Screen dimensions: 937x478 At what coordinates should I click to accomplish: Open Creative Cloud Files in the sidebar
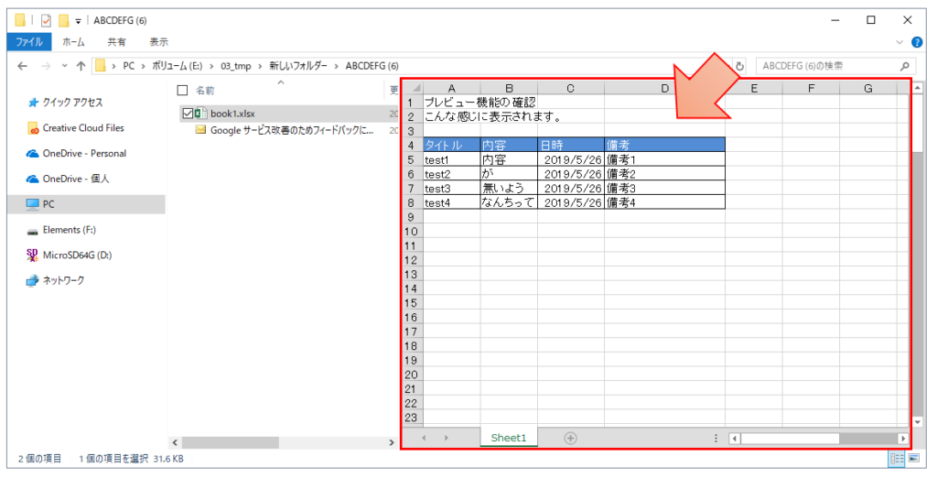(x=82, y=128)
